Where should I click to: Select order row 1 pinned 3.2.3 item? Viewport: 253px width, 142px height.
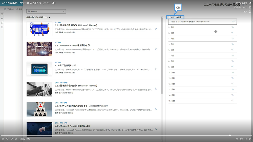202,21
